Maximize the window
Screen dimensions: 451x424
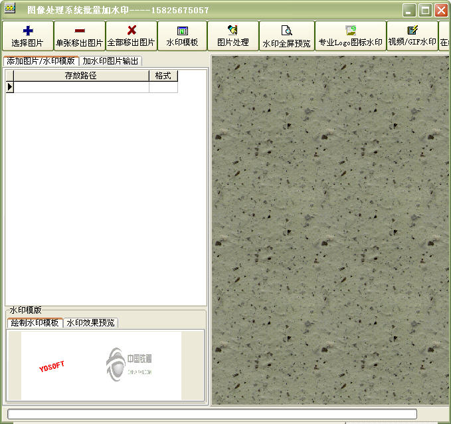click(x=425, y=11)
